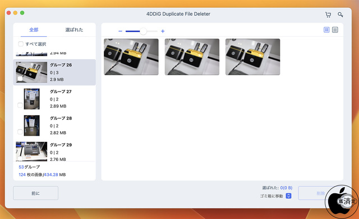Tick the グループ 28 checkbox
Screen dimensions: 359x219
pyautogui.click(x=20, y=132)
